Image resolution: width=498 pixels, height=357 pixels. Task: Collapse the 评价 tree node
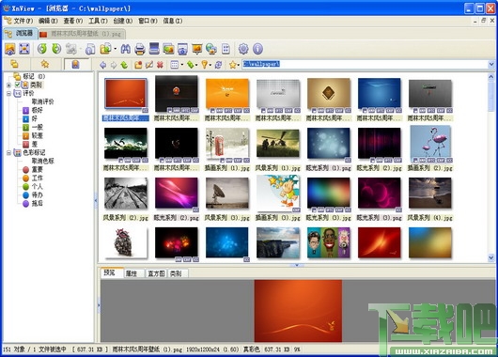(x=8, y=93)
